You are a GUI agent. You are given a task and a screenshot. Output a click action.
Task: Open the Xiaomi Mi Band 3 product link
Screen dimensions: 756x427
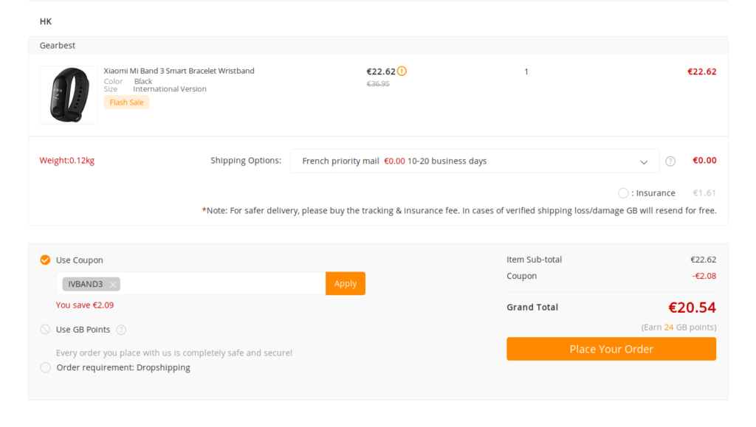coord(179,71)
